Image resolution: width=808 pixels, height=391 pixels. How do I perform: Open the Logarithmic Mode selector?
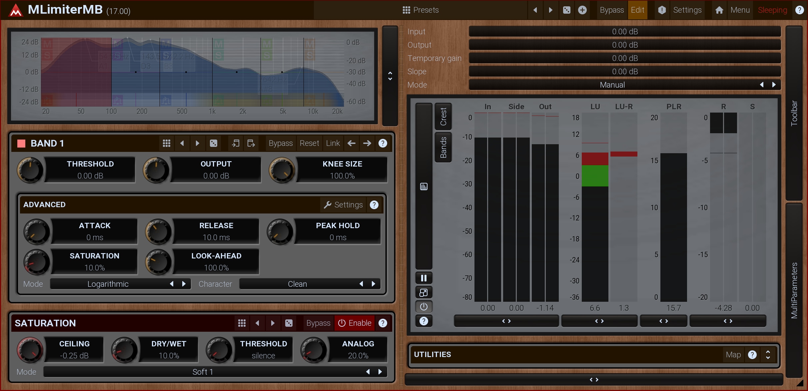tap(108, 284)
